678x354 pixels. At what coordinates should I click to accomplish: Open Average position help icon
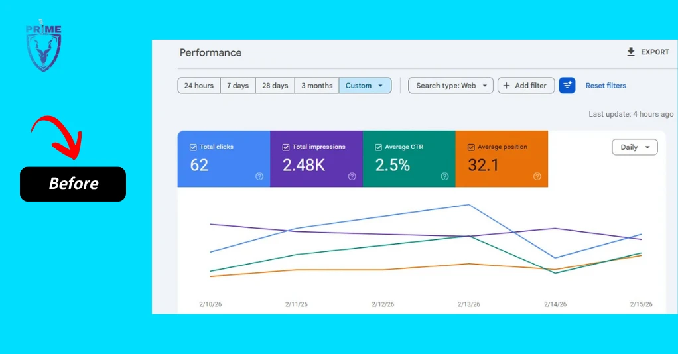click(x=537, y=176)
